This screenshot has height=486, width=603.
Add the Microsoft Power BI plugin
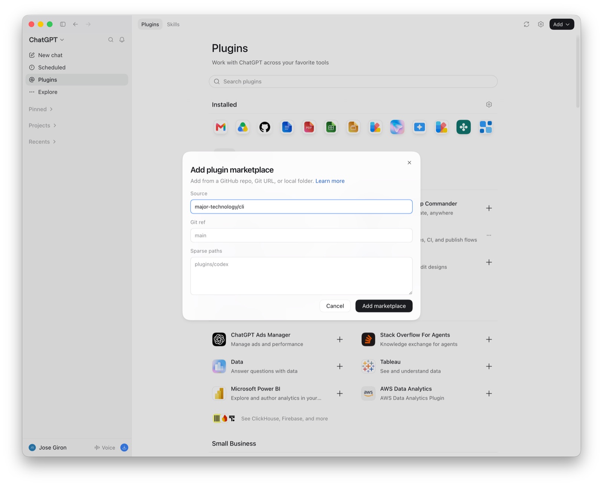pos(340,393)
